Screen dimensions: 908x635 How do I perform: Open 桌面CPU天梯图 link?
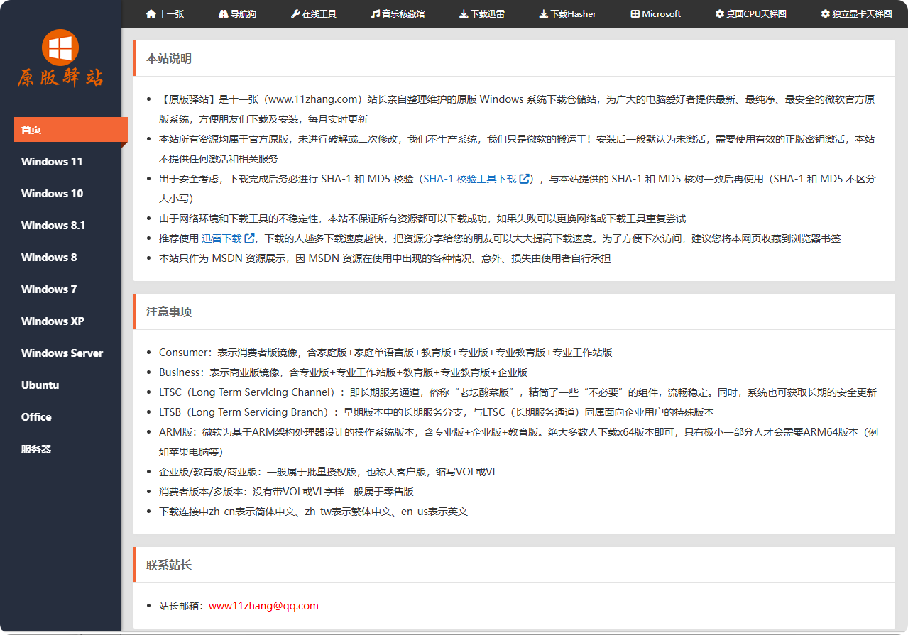coord(751,13)
